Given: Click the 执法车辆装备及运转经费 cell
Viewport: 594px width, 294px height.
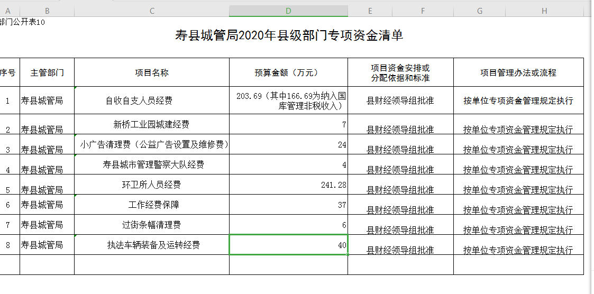Looking at the screenshot, I should (x=152, y=245).
